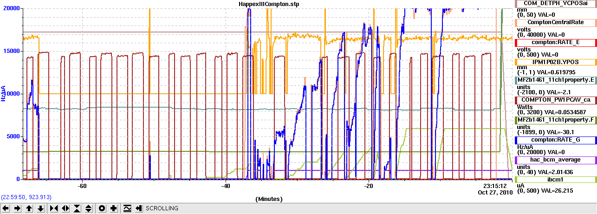
Task: Select the MF2b1461_11ch1property.F curve legend
Action: [556, 120]
